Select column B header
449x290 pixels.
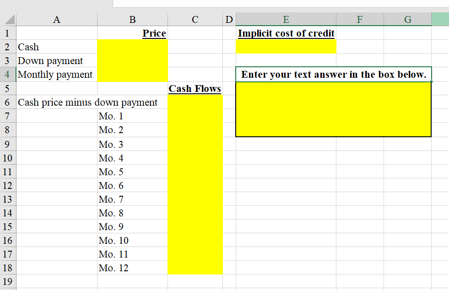tap(132, 19)
